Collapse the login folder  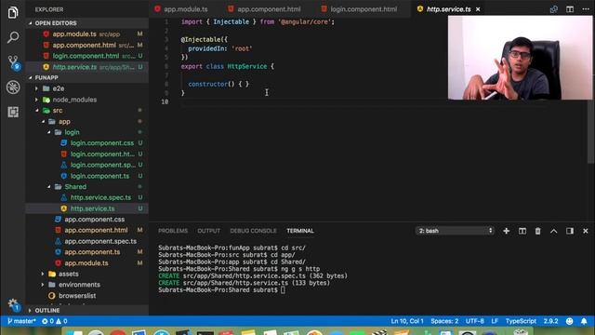(x=49, y=132)
